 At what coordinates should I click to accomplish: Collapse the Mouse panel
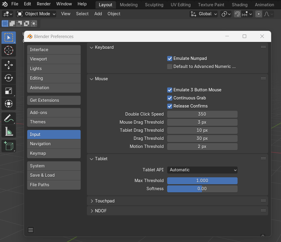pyautogui.click(x=92, y=79)
